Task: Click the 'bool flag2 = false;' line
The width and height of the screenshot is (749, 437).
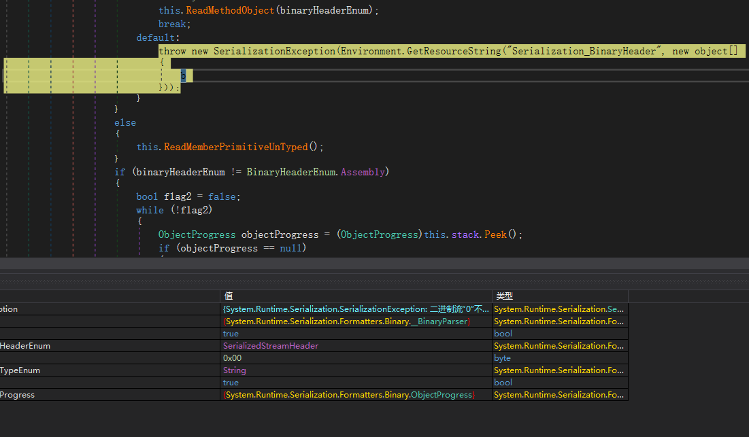Action: [x=188, y=196]
